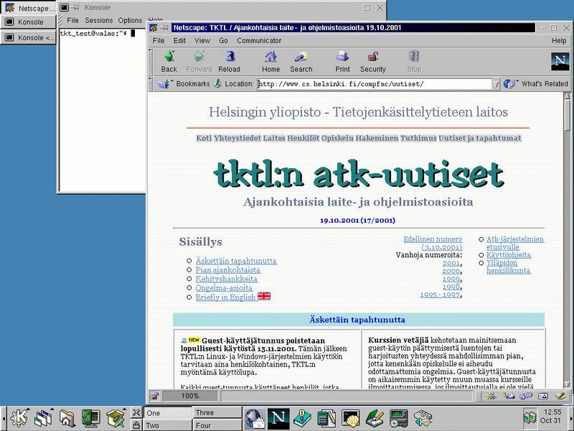
Task: Open Mail inbox from the component bar
Action: point(508,396)
